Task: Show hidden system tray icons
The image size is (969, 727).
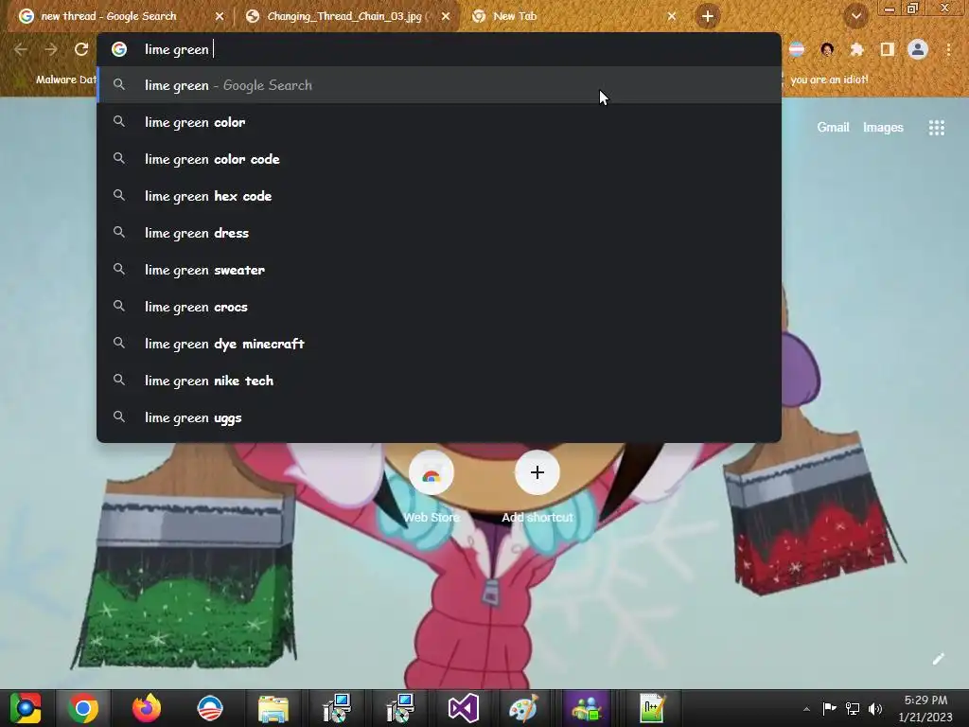Action: pos(806,709)
